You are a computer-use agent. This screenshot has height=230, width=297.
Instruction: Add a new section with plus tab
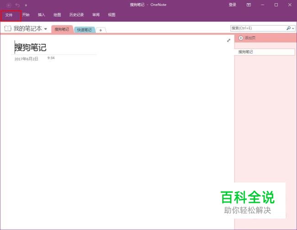click(x=101, y=30)
